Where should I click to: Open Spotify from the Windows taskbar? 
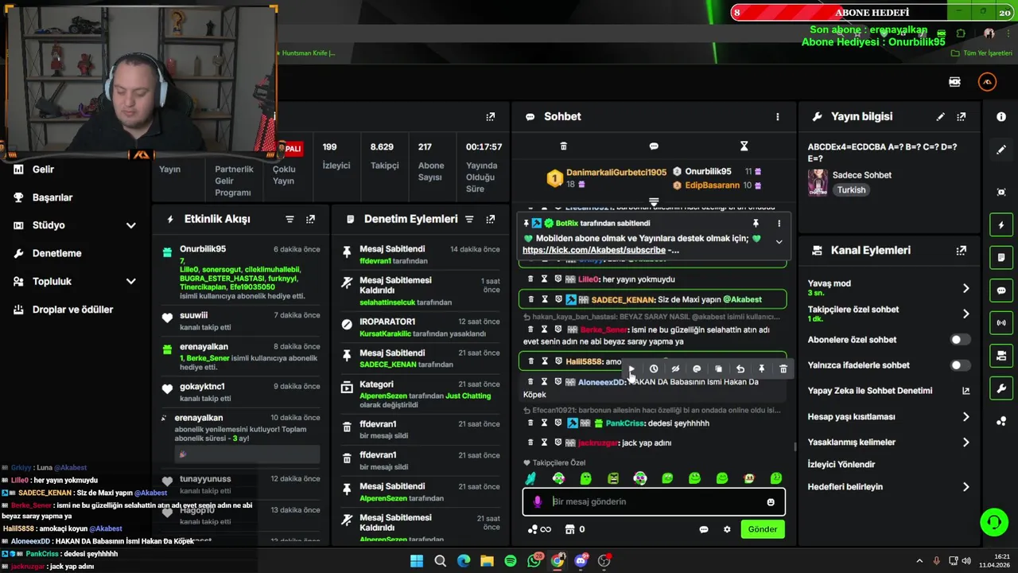click(511, 561)
